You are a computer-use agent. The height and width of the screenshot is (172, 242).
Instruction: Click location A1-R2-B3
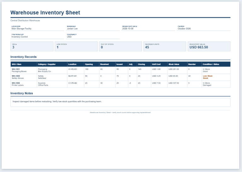[72, 69]
